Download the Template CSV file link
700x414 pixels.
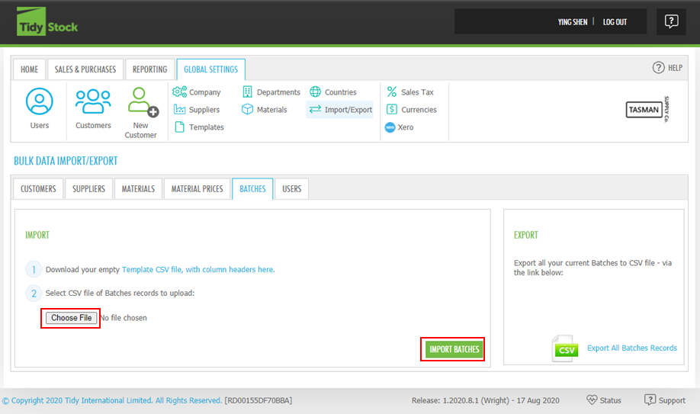(x=198, y=270)
